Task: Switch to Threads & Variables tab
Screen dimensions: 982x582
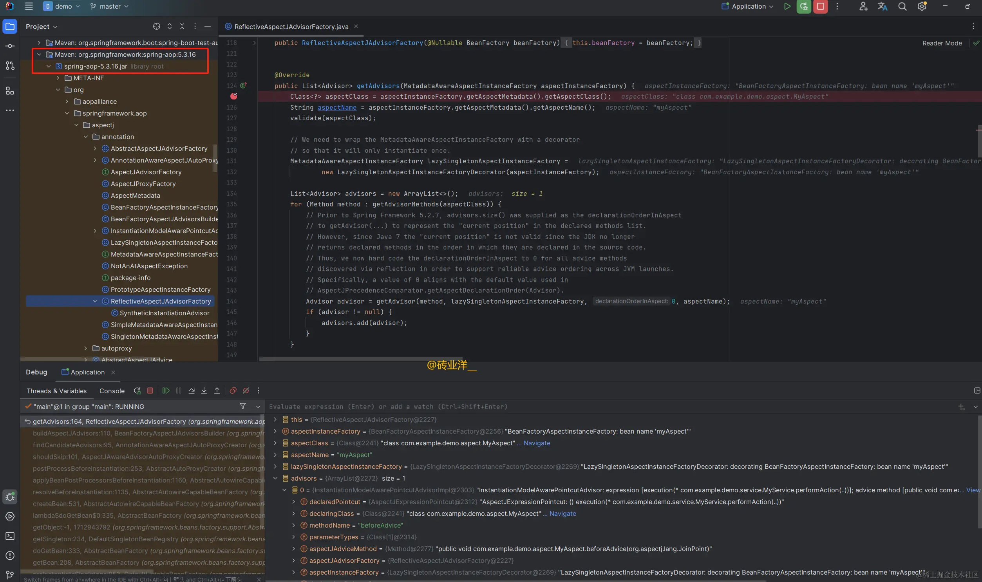Action: 56,391
